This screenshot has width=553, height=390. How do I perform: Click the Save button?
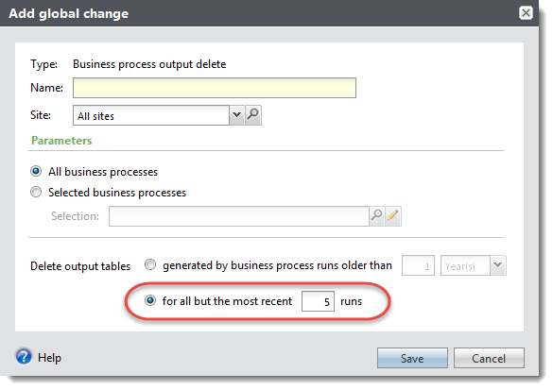[412, 358]
